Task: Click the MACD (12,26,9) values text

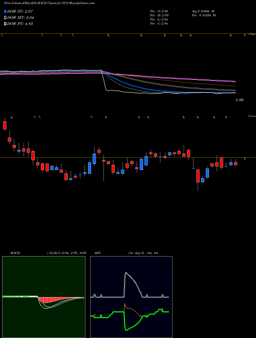Action: tap(67, 253)
